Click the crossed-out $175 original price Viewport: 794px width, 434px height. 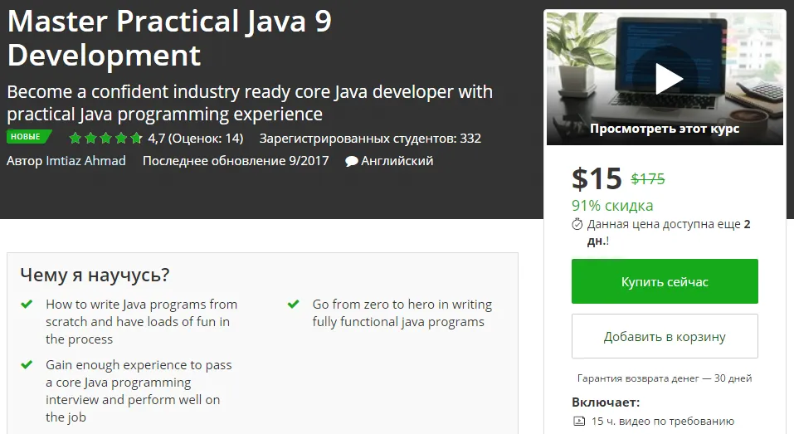(648, 178)
